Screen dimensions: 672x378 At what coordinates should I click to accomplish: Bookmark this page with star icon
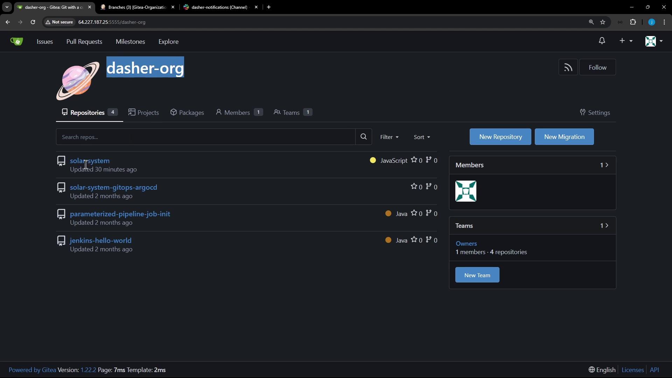tap(603, 22)
